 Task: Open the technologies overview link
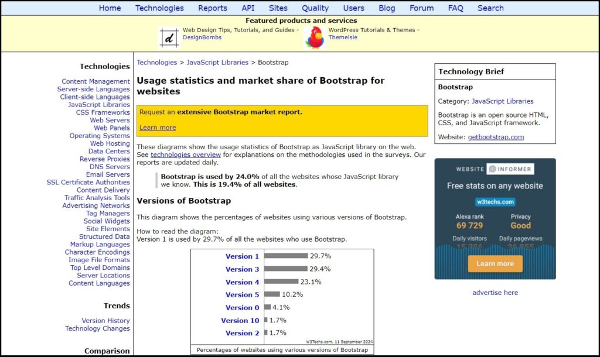click(186, 155)
